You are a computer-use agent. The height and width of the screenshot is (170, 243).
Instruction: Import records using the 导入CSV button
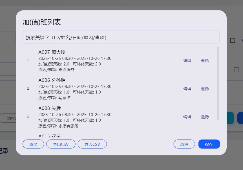(x=92, y=144)
